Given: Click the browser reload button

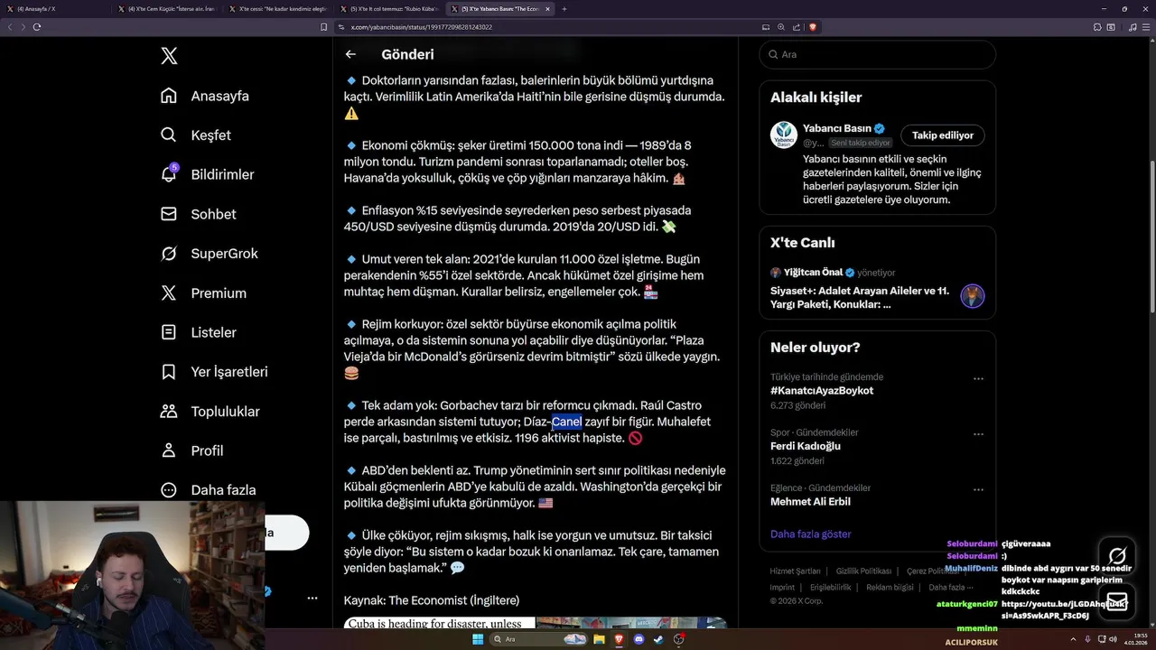Looking at the screenshot, I should (x=37, y=27).
